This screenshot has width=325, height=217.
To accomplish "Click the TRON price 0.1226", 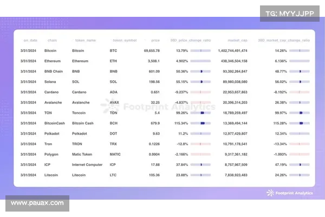I will tap(154, 144).
